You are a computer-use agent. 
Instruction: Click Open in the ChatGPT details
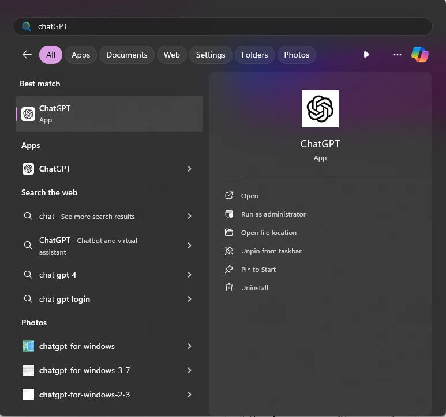point(249,196)
